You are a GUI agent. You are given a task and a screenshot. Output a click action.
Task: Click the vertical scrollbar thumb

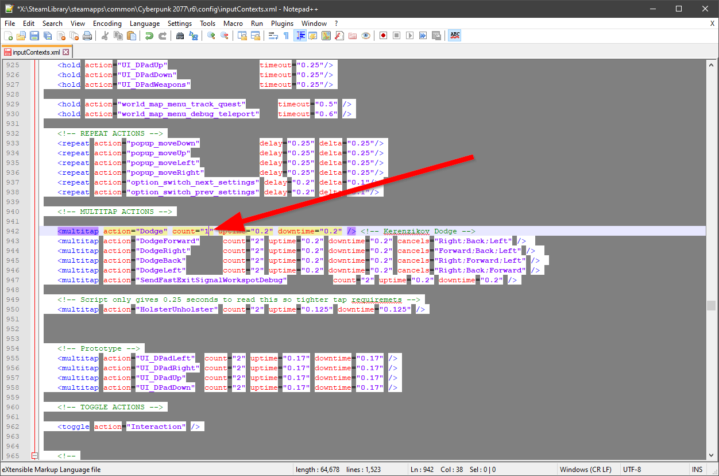click(x=712, y=305)
